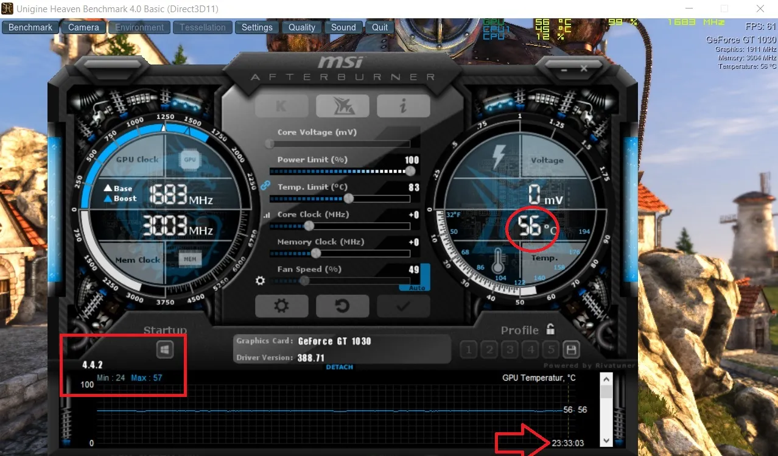Screen dimensions: 778x456
Task: Open Afterburner settings via the gear button
Action: pyautogui.click(x=281, y=306)
